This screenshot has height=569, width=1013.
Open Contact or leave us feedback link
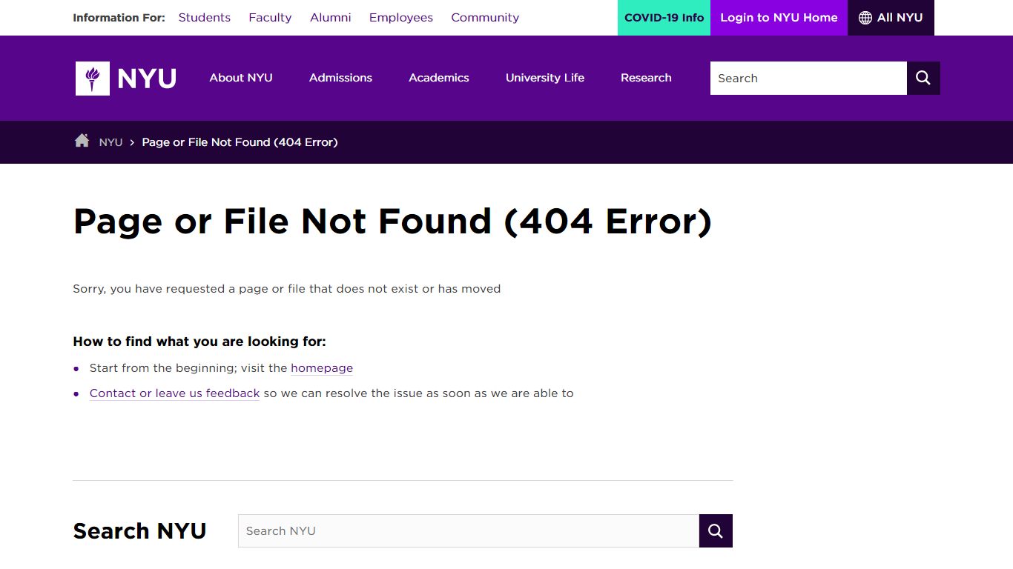[x=175, y=393]
